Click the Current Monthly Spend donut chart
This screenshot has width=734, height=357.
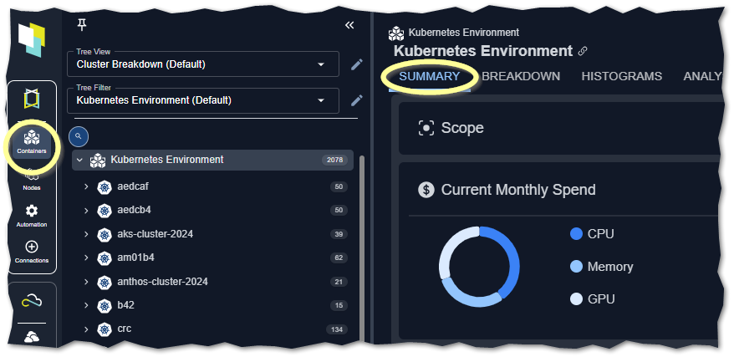[479, 267]
